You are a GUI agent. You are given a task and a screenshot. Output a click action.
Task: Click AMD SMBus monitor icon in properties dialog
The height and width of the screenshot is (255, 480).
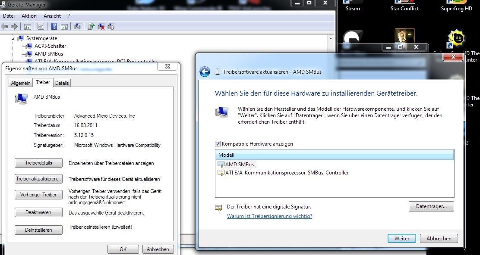pos(21,99)
